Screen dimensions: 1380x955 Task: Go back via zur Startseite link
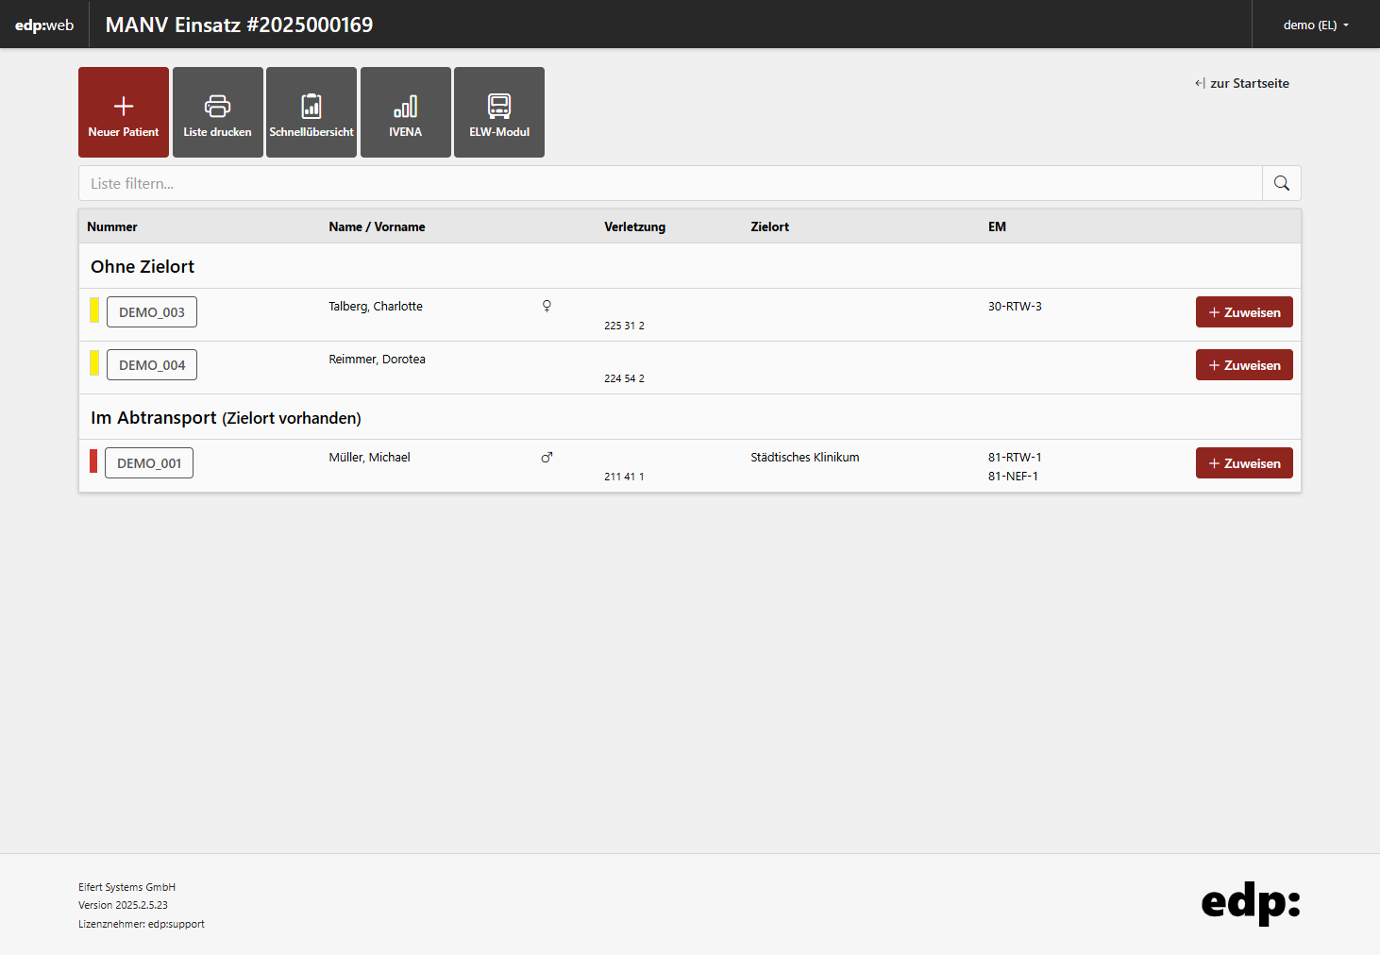tap(1241, 83)
